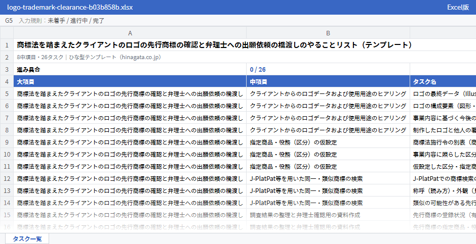
Task: Click the file name logo-trademark-clearance-b03b858b.xlsx
Action: 70,7
